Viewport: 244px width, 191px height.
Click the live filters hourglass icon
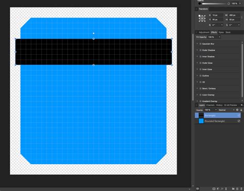(226, 189)
